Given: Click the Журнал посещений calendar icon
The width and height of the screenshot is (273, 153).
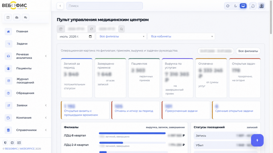Looking at the screenshot, I should pyautogui.click(x=9, y=81).
